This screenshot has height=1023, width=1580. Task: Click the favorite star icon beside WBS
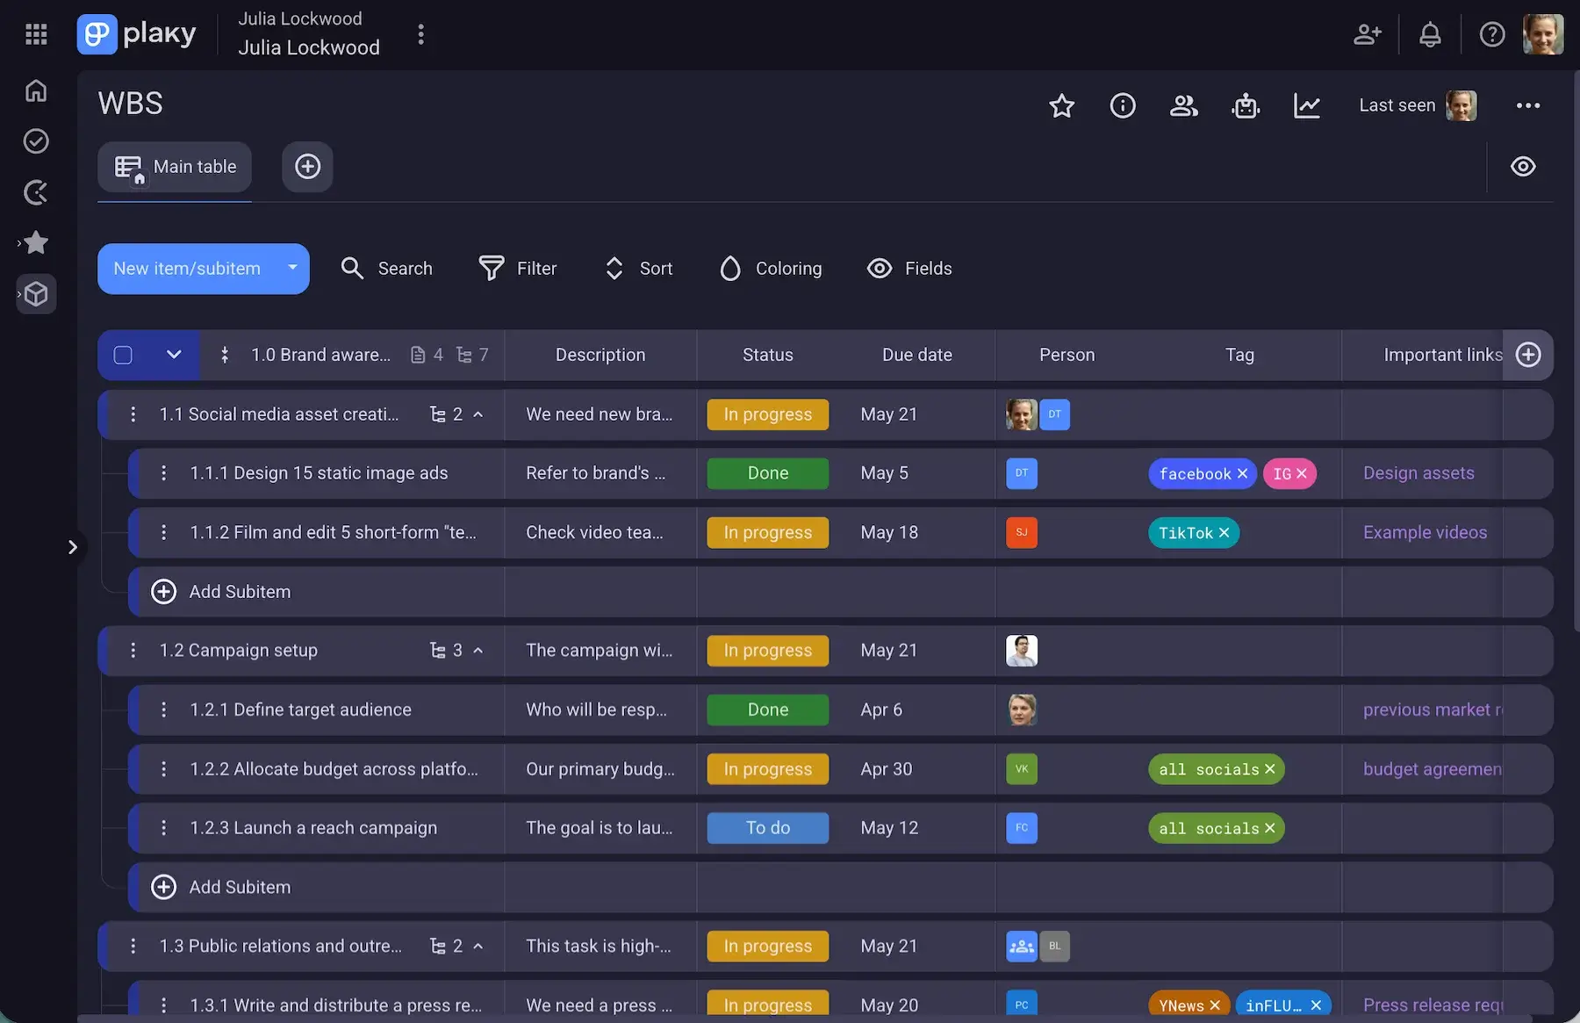(1061, 106)
